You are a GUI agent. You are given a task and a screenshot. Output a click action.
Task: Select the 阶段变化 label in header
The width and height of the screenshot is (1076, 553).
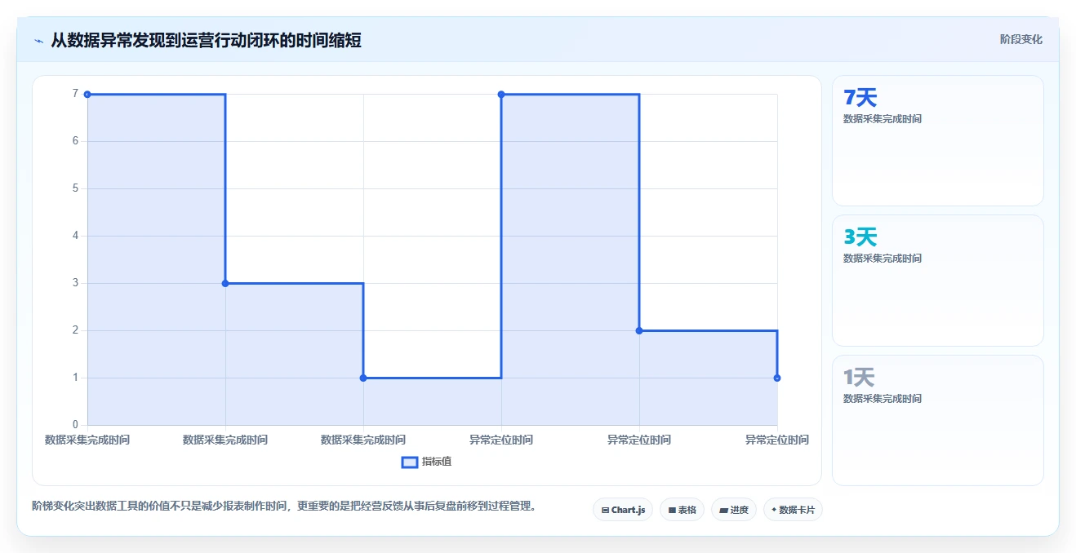pyautogui.click(x=1020, y=39)
